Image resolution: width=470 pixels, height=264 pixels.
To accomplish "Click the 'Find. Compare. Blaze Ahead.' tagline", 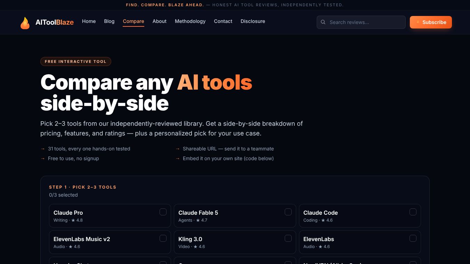I will (x=165, y=5).
